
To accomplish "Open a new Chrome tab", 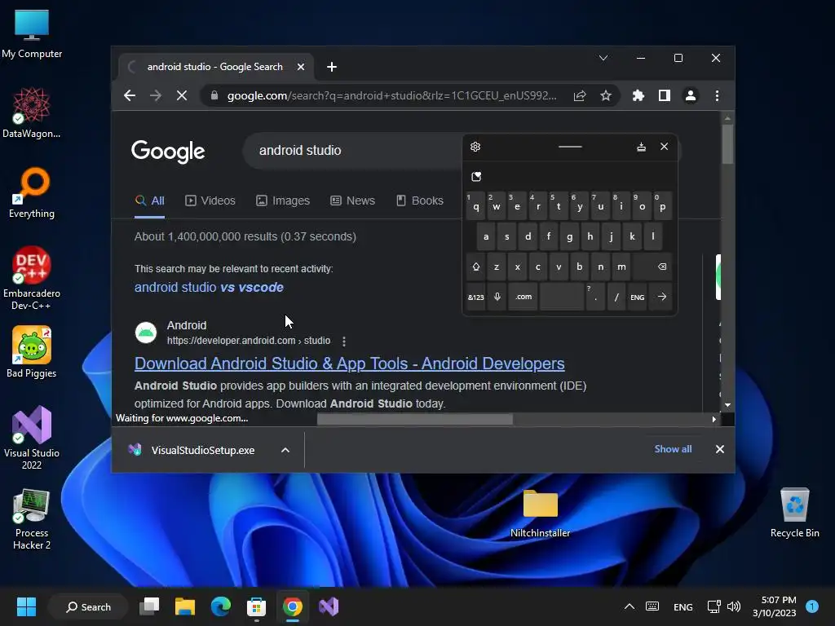I will click(332, 67).
